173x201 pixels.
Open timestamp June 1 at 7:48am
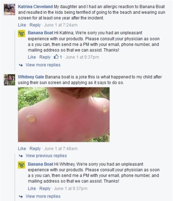(x=61, y=148)
